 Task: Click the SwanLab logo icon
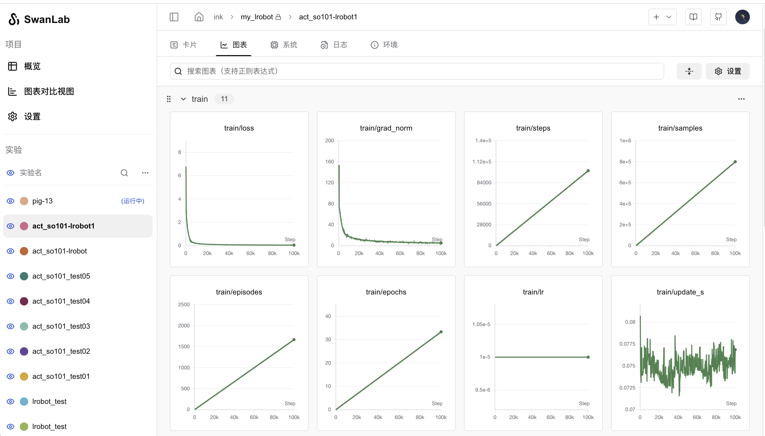[x=14, y=19]
